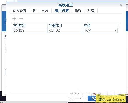Screen dimensions: 128x103
Task: Open the 类型 TCP dropdown
Action: pos(100,30)
